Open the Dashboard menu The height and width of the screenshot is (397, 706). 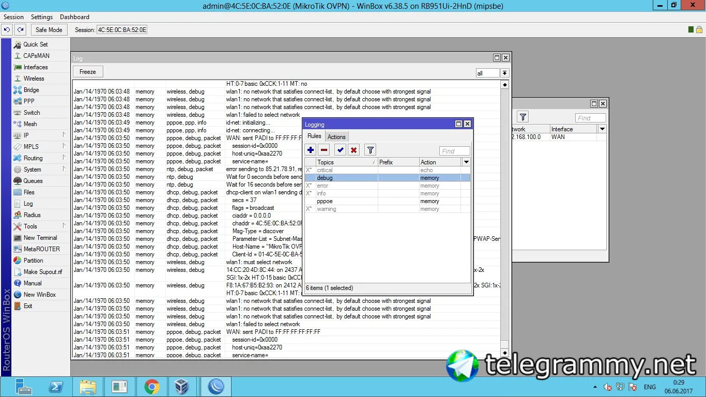pyautogui.click(x=74, y=17)
